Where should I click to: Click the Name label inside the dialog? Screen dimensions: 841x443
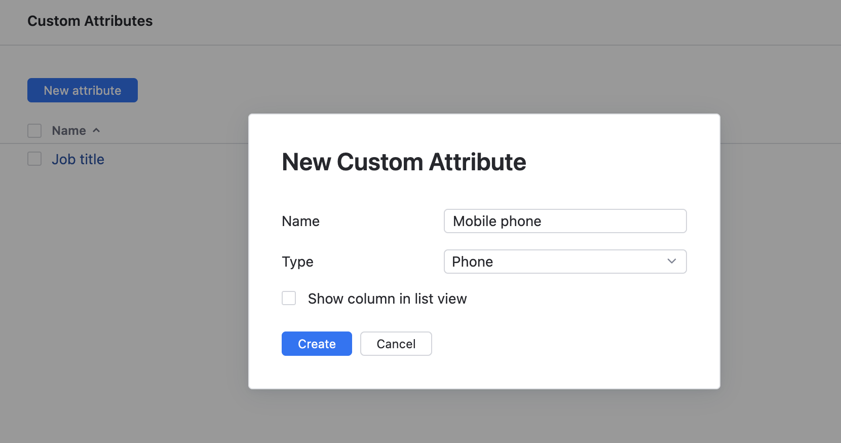click(x=300, y=221)
